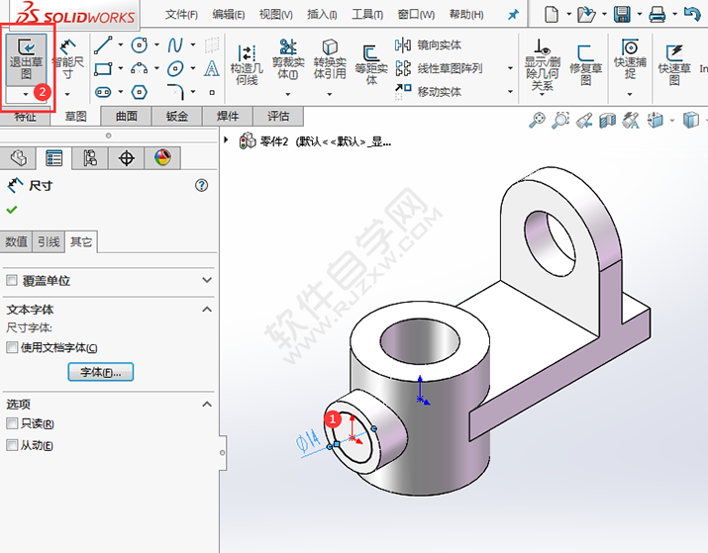
Task: Expand the 零件2 flyout tree arrow
Action: (226, 139)
